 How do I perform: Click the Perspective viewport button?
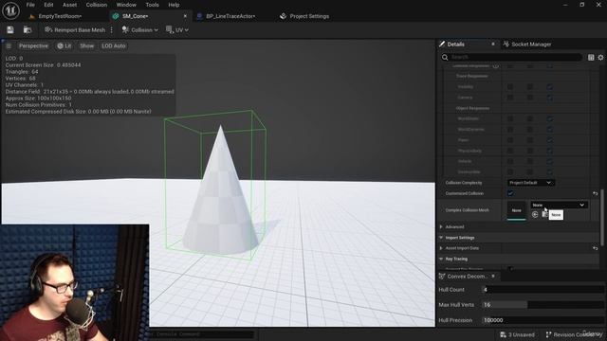(33, 45)
